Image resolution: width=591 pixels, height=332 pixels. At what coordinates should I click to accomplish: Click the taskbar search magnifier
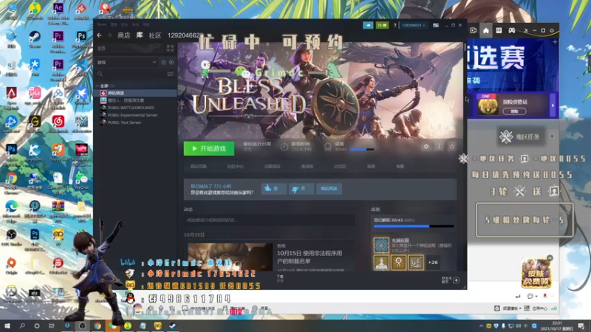[x=22, y=326]
